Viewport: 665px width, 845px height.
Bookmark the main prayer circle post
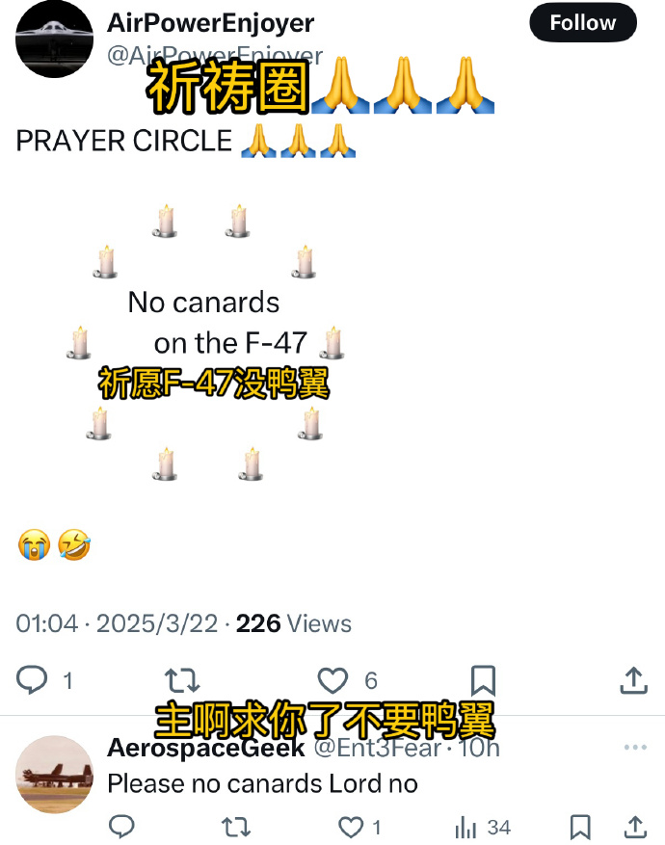pyautogui.click(x=483, y=680)
